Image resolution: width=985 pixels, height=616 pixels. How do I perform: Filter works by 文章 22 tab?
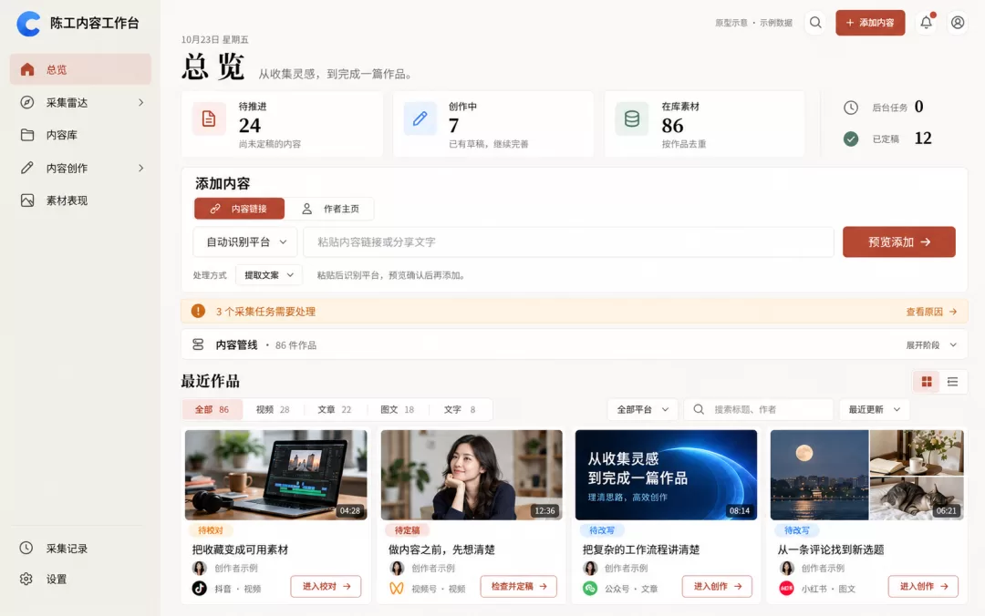(x=334, y=409)
